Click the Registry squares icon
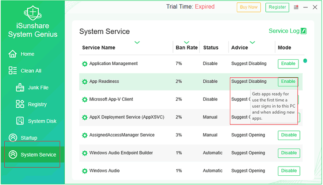This screenshot has width=323, height=185. (x=20, y=104)
